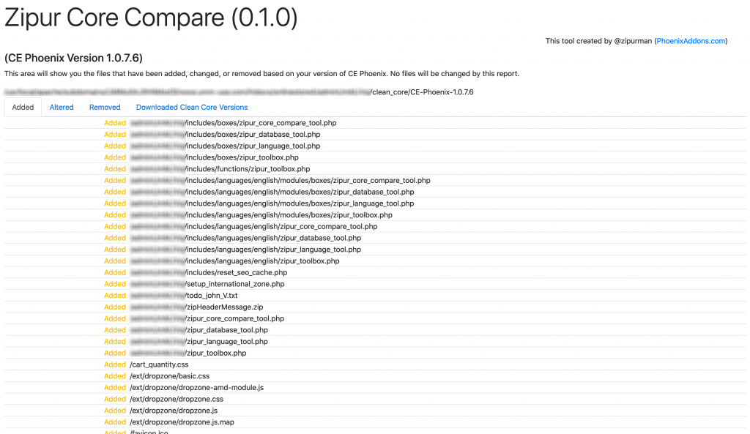Click includes/boxes/zipur_language_tool.php row
Image resolution: width=750 pixels, height=434 pixels.
point(375,146)
